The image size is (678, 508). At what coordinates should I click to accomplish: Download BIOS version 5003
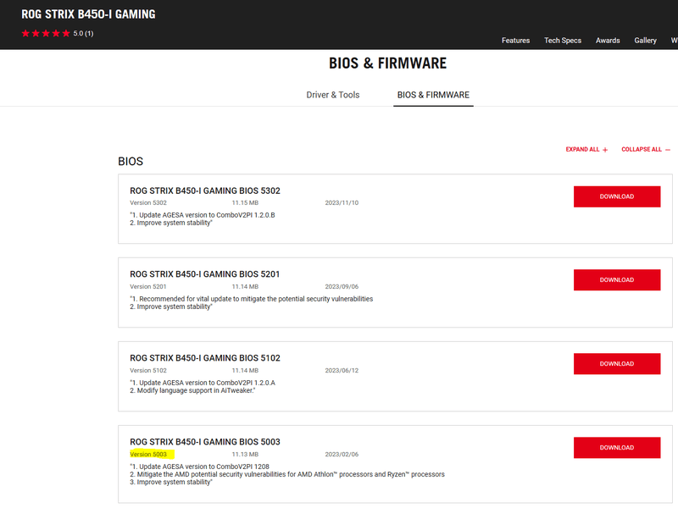[617, 448]
